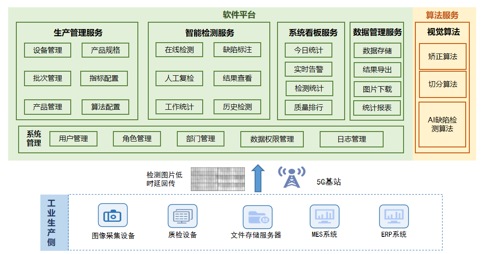Choose the 图片下载 box
The width and height of the screenshot is (482, 254).
pos(378,89)
